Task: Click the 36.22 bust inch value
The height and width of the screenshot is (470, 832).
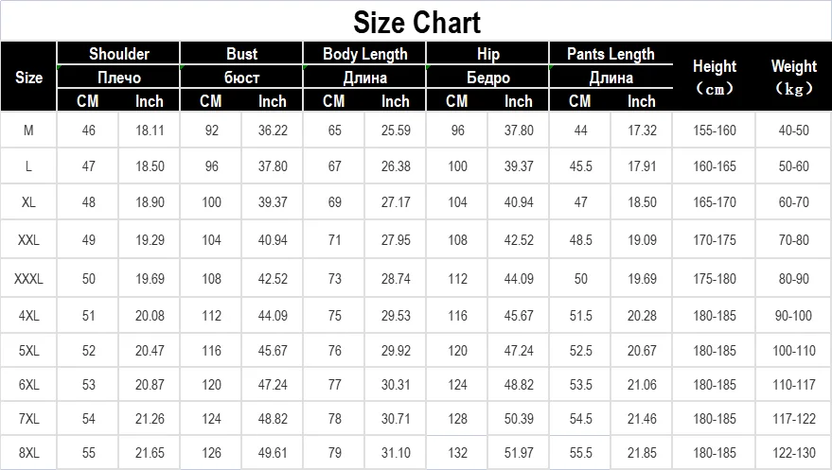Action: tap(273, 131)
